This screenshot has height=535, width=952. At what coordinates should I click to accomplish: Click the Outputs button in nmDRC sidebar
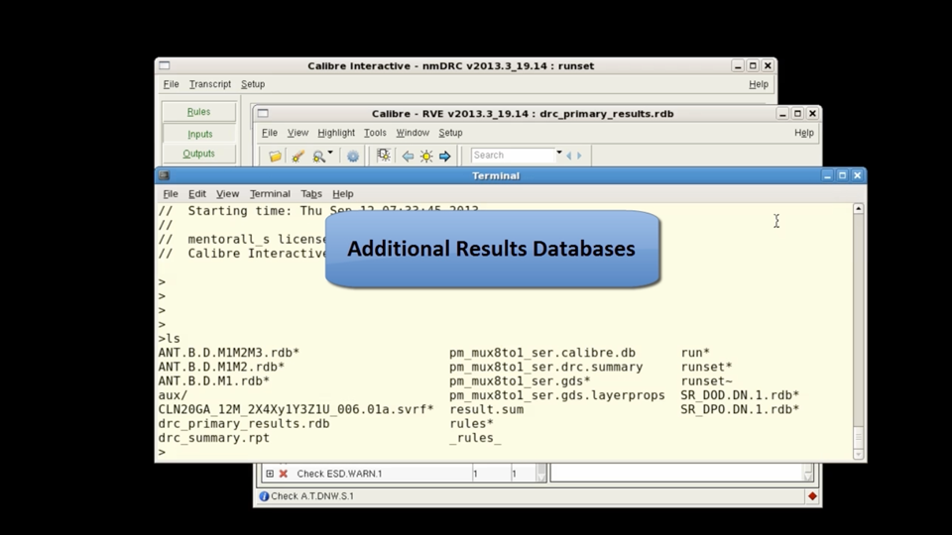[198, 154]
